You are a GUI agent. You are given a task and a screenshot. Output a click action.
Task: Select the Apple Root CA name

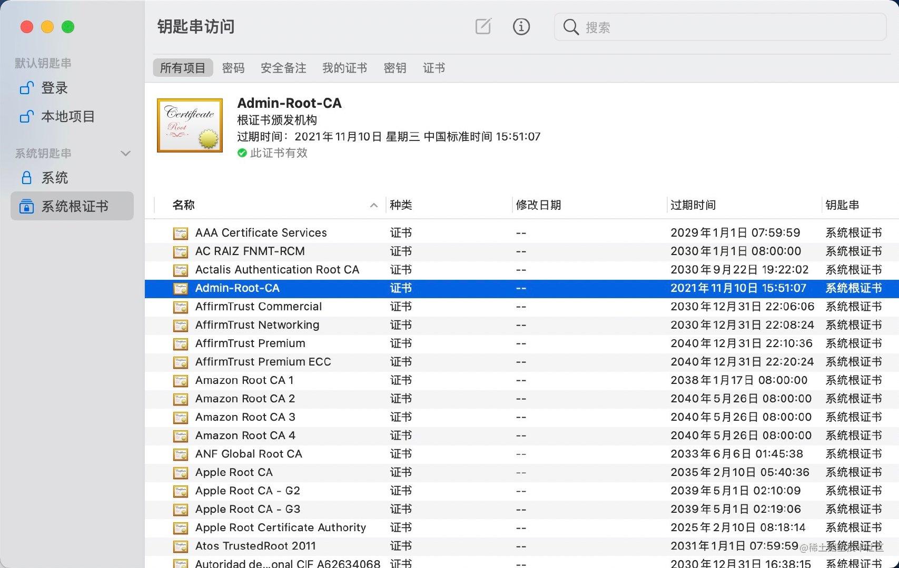[234, 472]
